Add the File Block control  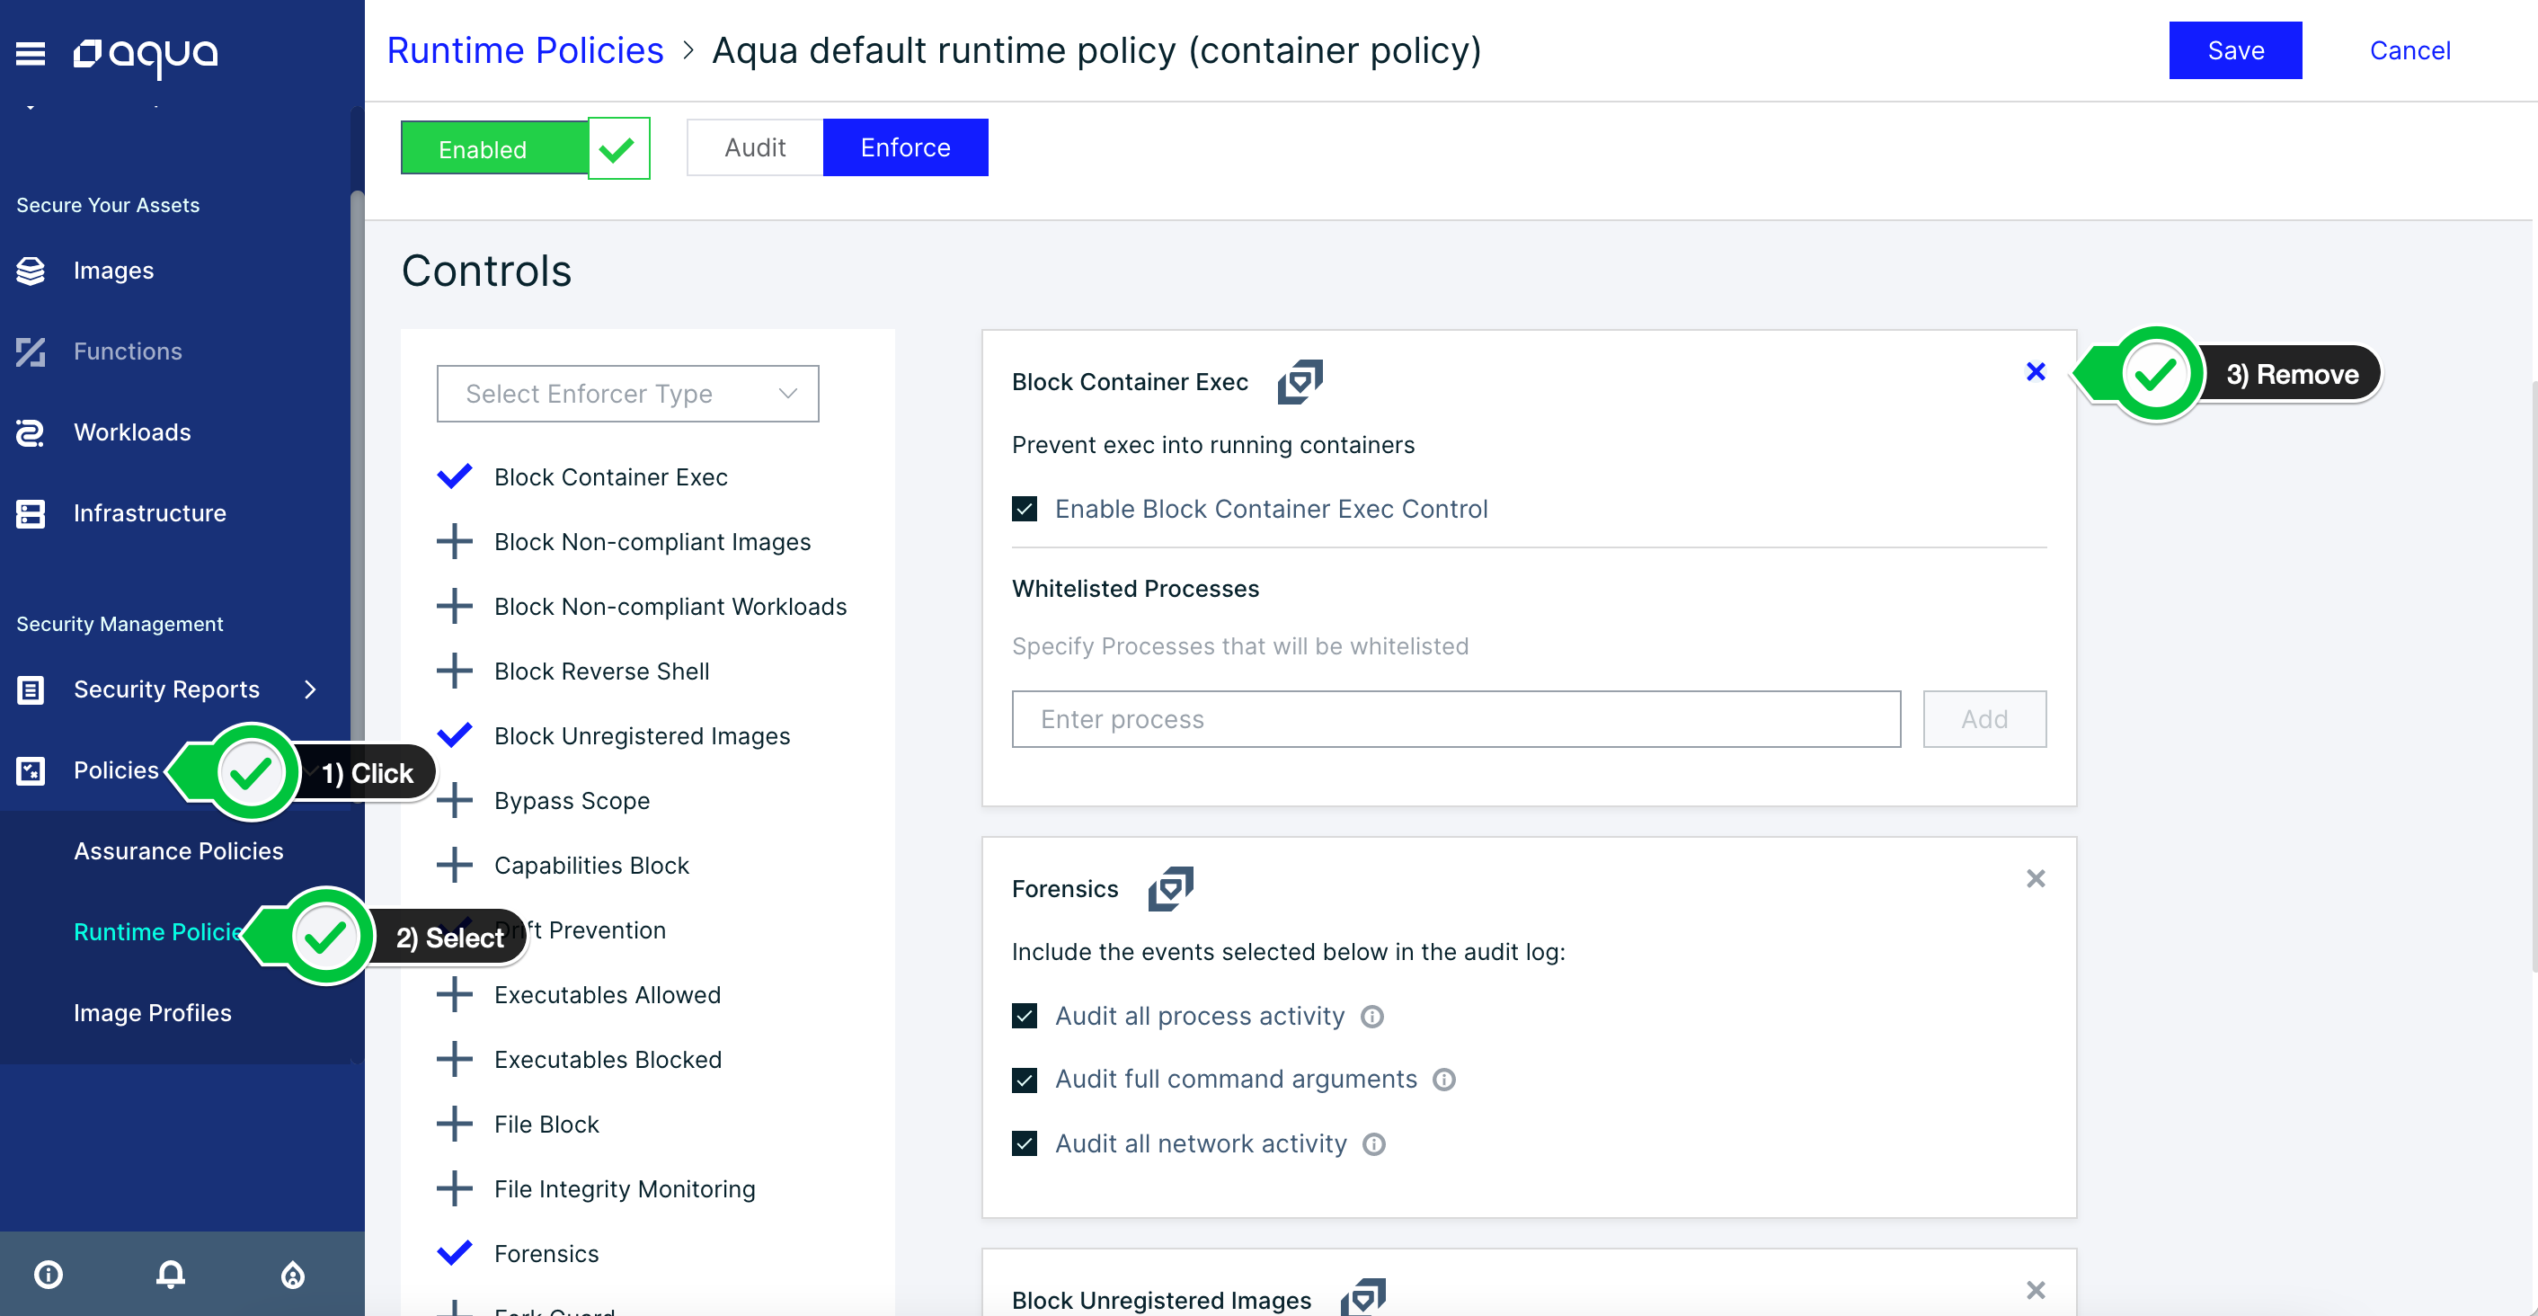(x=454, y=1124)
